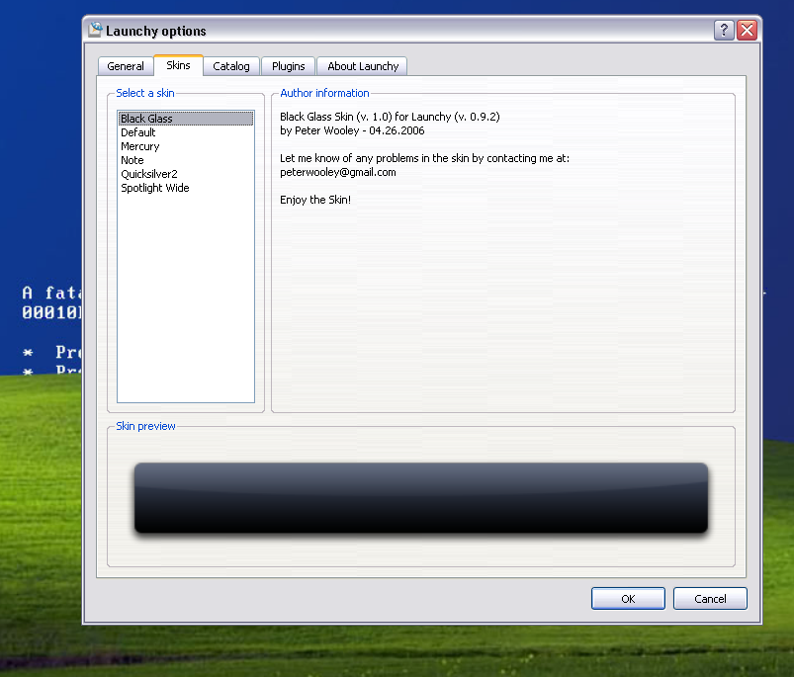This screenshot has width=794, height=677.
Task: Select the Black Glass skin
Action: point(186,119)
